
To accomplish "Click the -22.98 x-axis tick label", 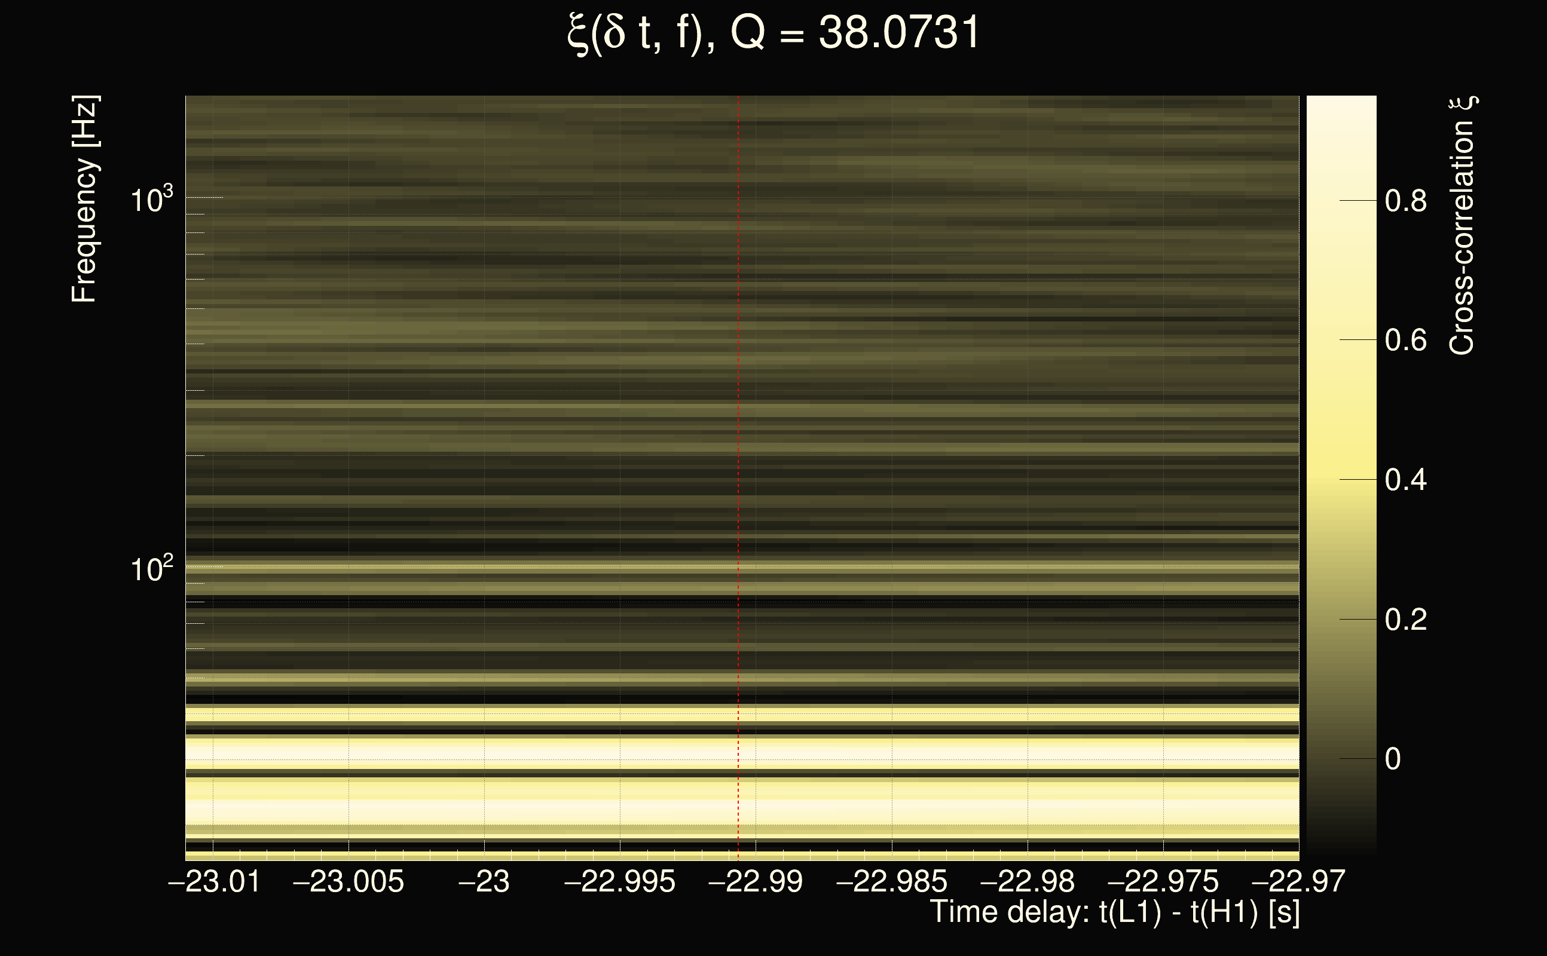I will click(x=1027, y=881).
